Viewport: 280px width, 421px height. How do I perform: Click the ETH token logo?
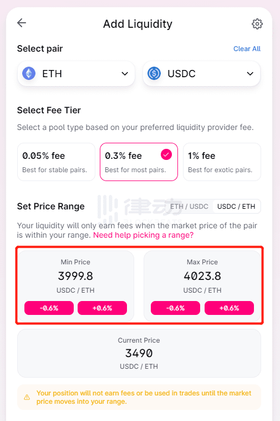pos(29,73)
